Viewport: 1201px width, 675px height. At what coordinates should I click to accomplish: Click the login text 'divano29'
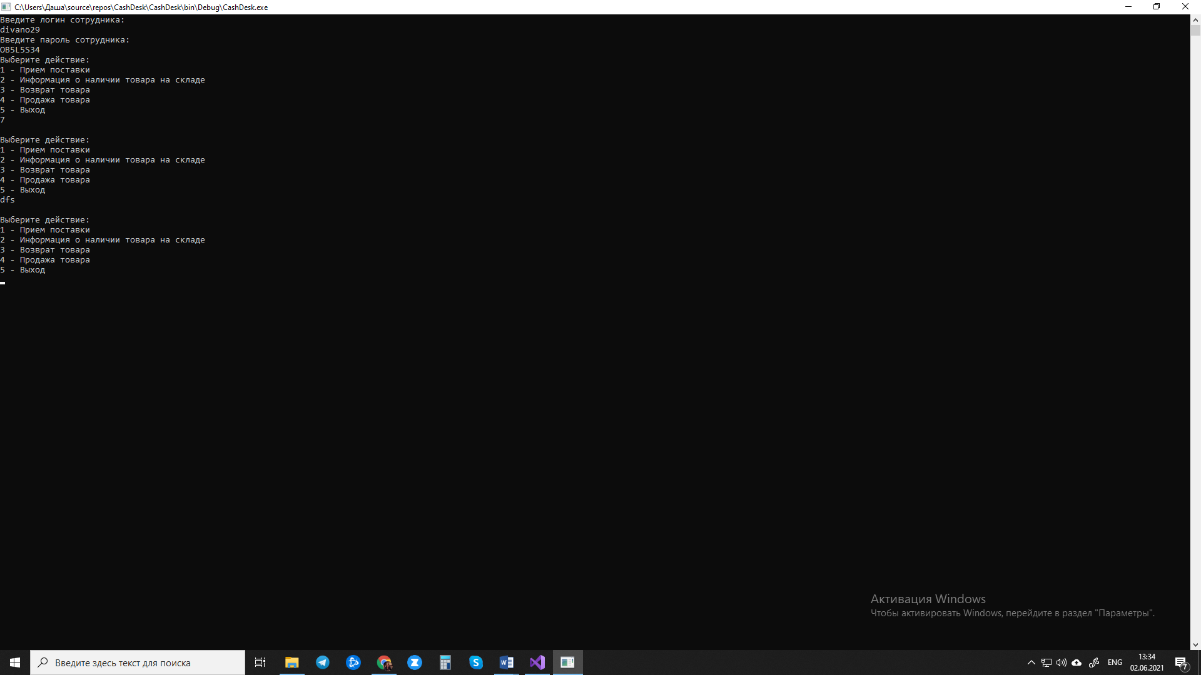pos(20,30)
